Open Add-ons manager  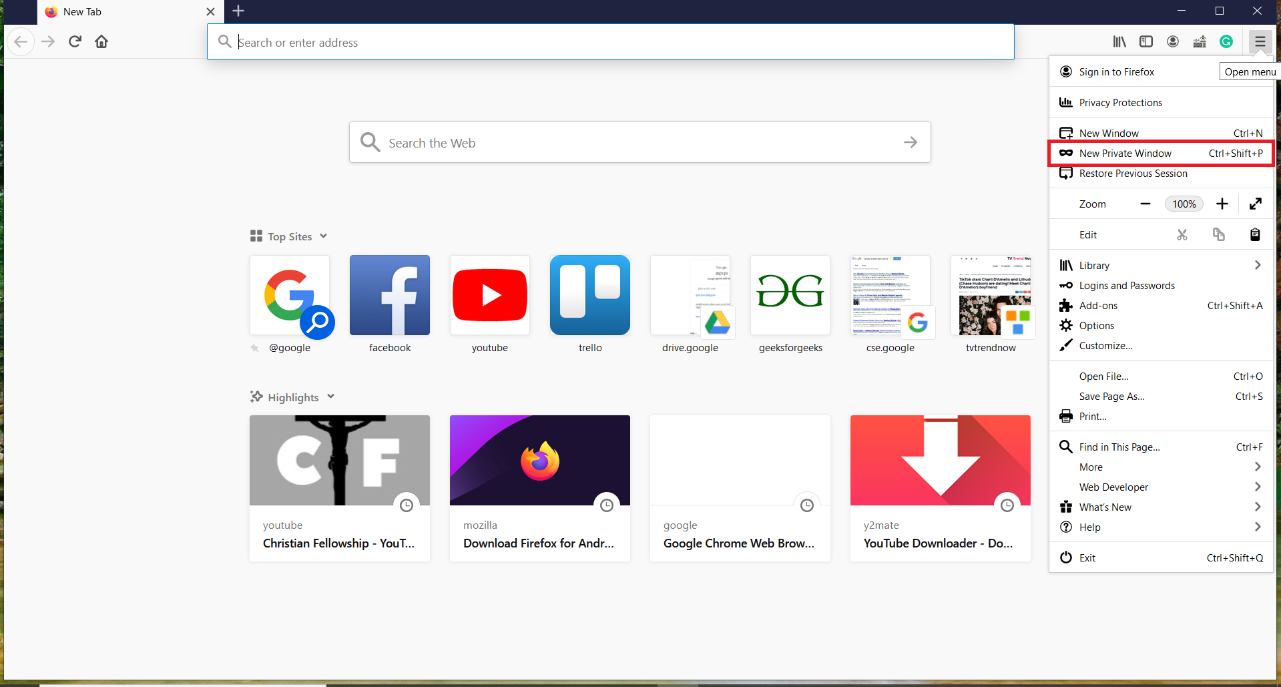click(x=1161, y=305)
